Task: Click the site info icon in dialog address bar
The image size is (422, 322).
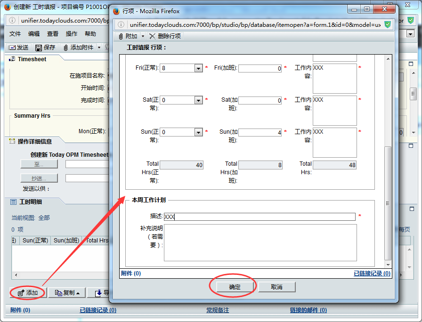Action: point(121,24)
